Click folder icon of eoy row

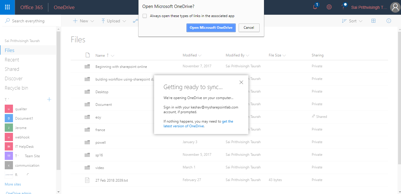(x=87, y=117)
